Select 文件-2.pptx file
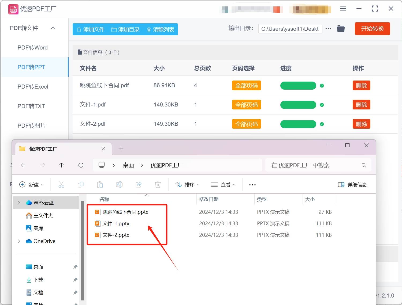The width and height of the screenshot is (402, 305). point(112,235)
